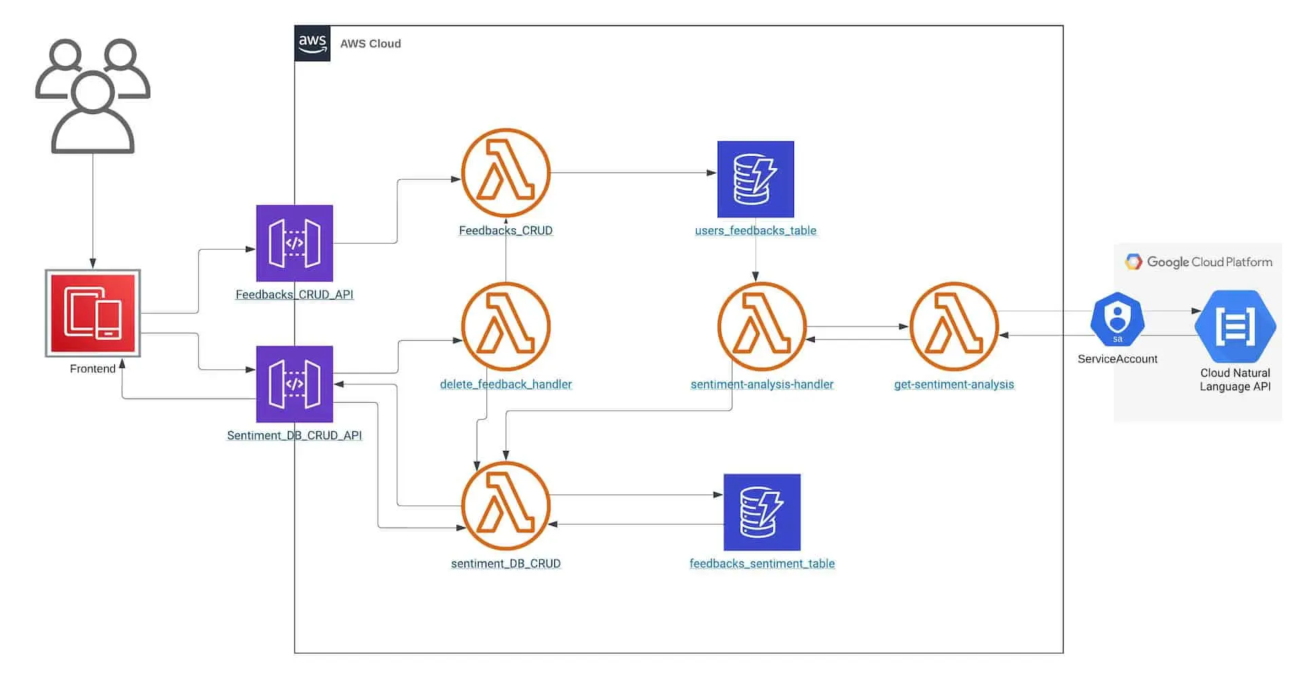Select the Feedbacks_CRUD Lambda icon
Image resolution: width=1308 pixels, height=679 pixels.
(505, 173)
